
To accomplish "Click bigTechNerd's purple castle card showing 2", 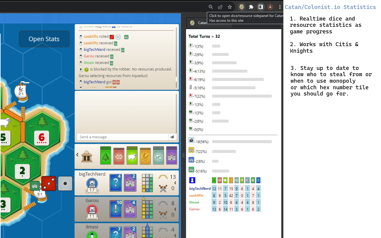I will click(x=130, y=183).
